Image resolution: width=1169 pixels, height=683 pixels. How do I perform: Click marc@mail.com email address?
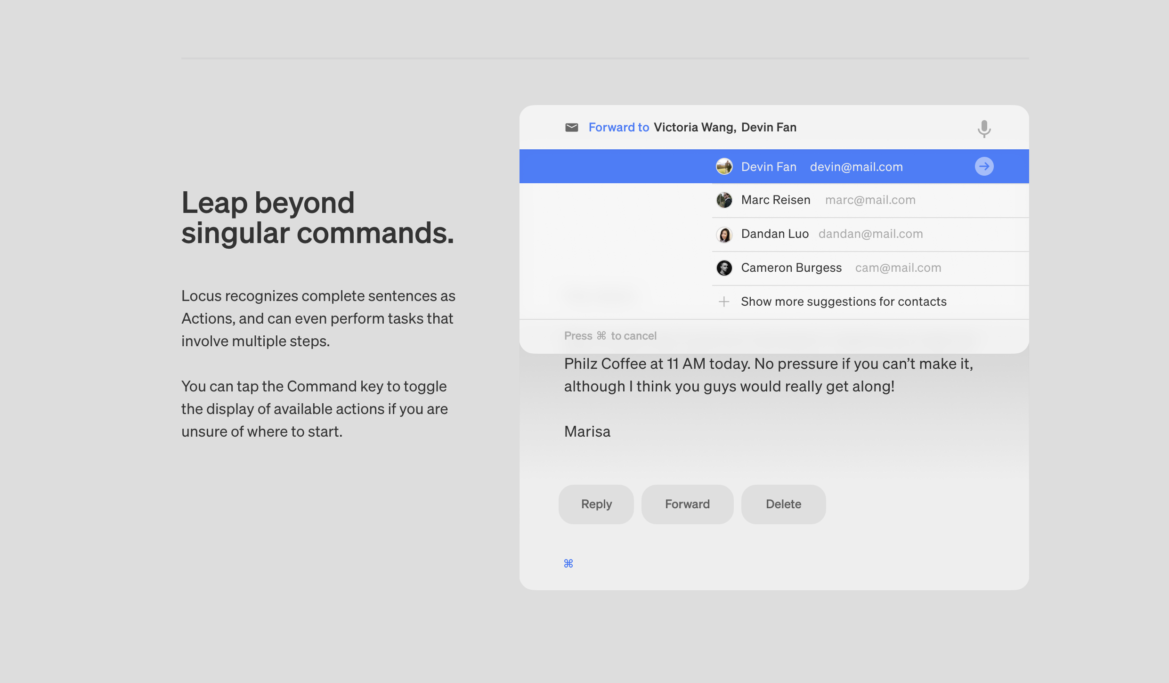(870, 200)
